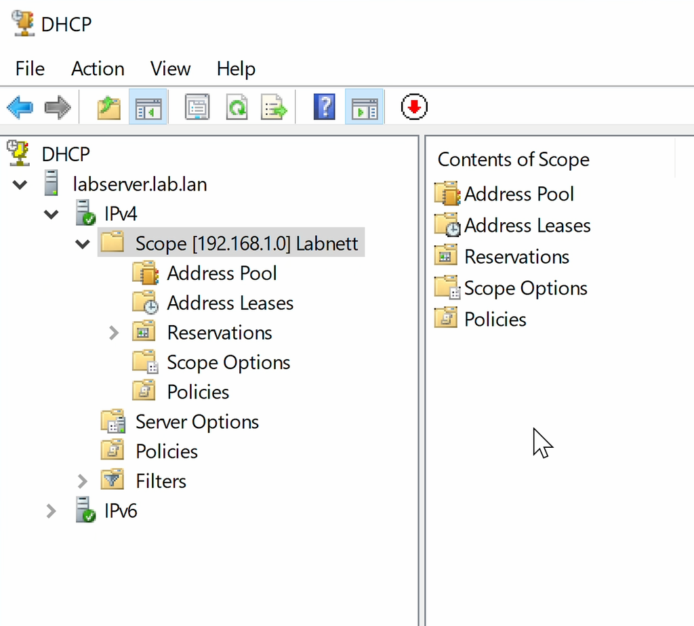
Task: Click the blue Help question mark icon
Action: point(325,107)
